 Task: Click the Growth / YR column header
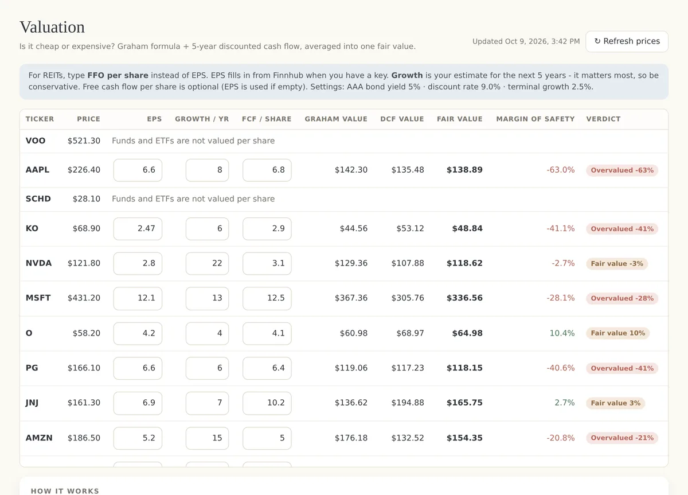pos(202,119)
